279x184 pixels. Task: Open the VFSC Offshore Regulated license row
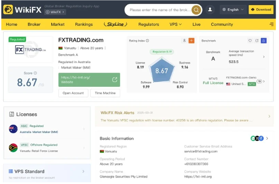(47, 148)
